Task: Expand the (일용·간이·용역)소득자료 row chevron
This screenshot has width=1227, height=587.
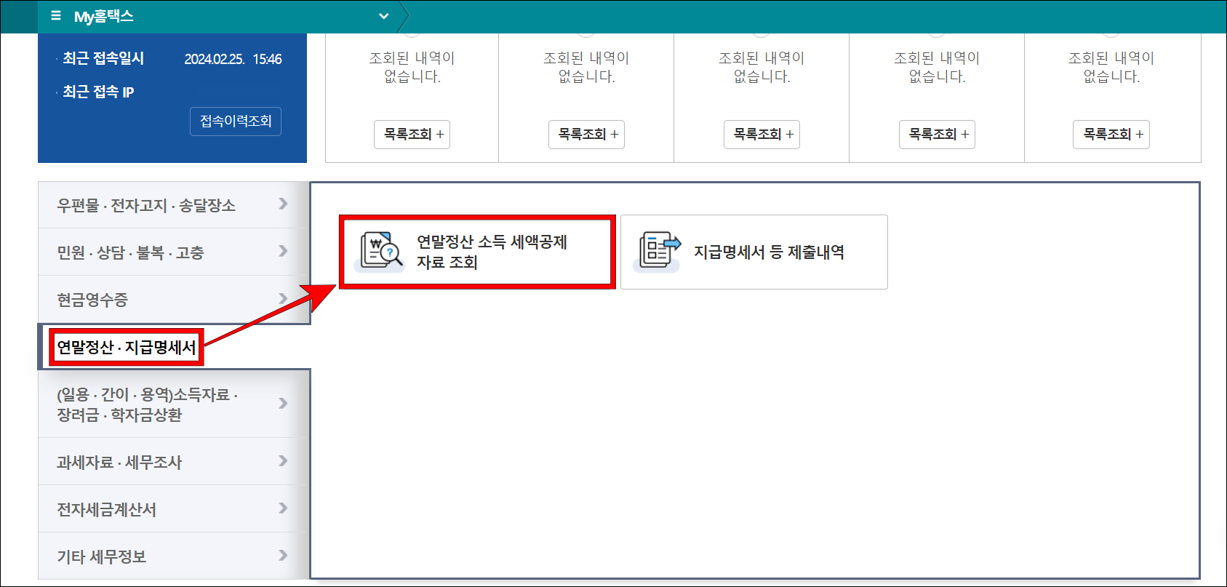Action: (283, 403)
